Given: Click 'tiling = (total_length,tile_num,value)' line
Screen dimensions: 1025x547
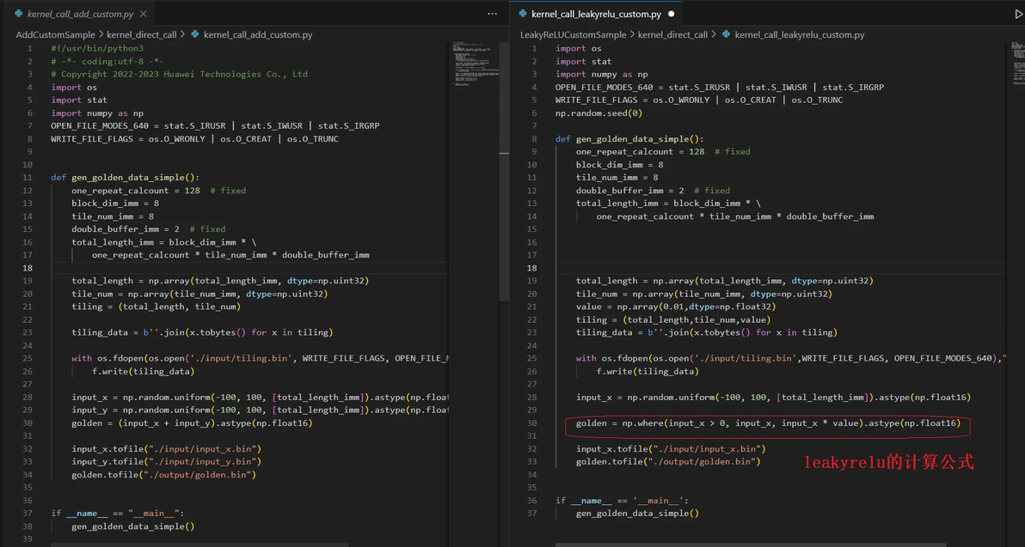Looking at the screenshot, I should [x=673, y=319].
